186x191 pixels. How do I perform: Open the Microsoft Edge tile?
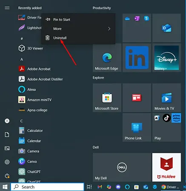pos(107,58)
